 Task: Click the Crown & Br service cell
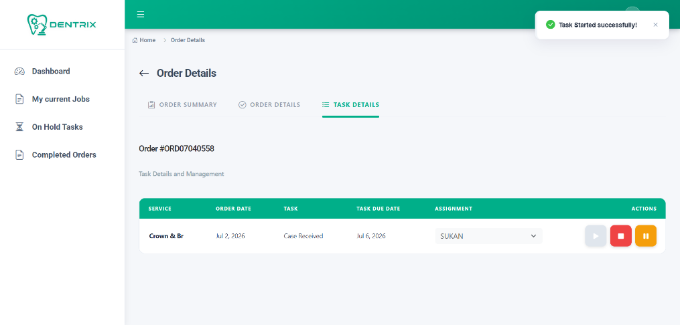pyautogui.click(x=166, y=236)
